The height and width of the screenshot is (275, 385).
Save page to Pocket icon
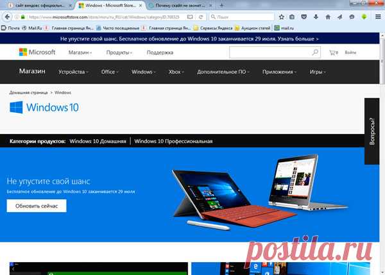click(x=304, y=17)
